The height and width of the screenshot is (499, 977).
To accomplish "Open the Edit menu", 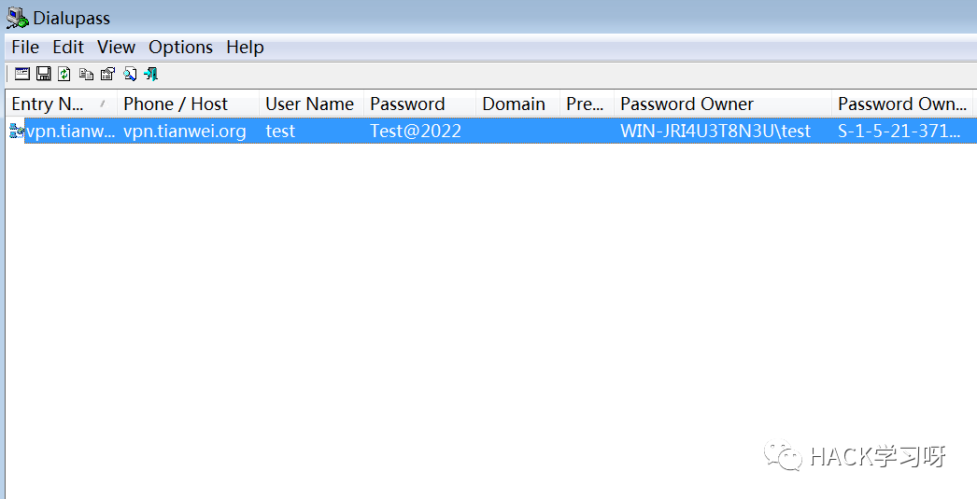I will click(68, 47).
